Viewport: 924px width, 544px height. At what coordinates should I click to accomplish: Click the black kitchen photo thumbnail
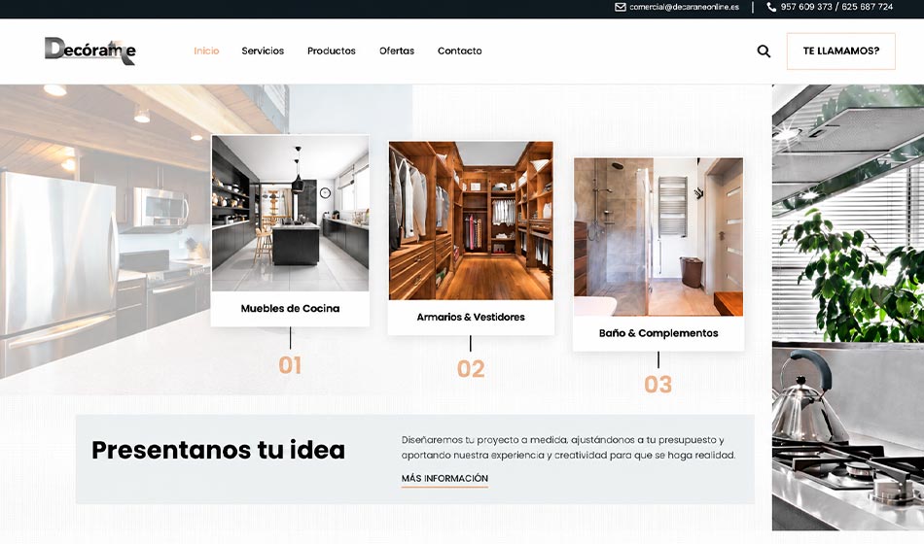coord(290,213)
